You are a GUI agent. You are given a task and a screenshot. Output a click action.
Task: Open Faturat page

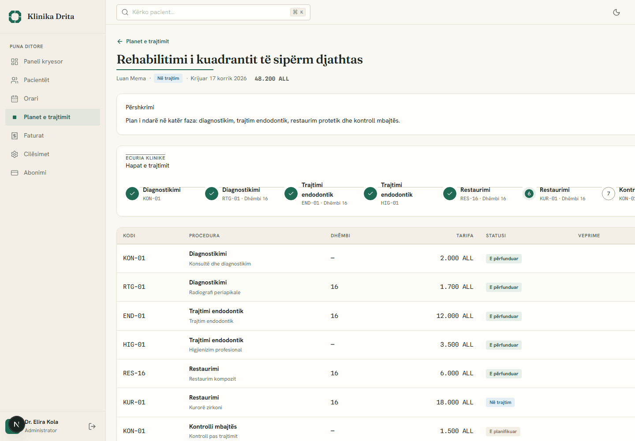point(53,136)
